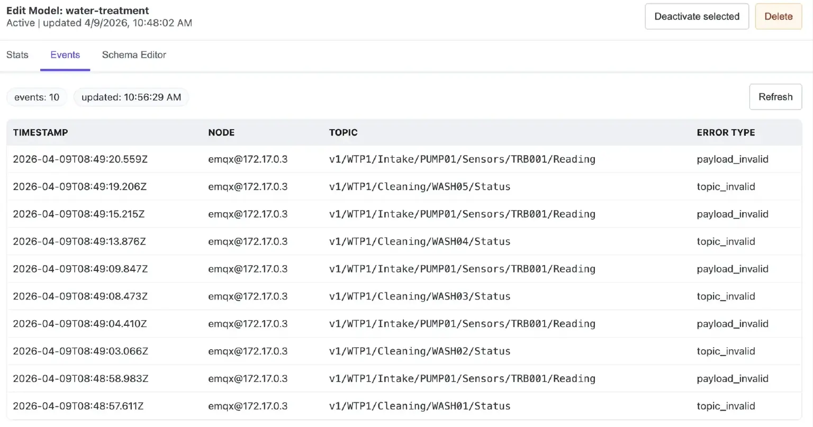Click TRB001/Reading topic in 08:49:15.215Z row

point(462,214)
